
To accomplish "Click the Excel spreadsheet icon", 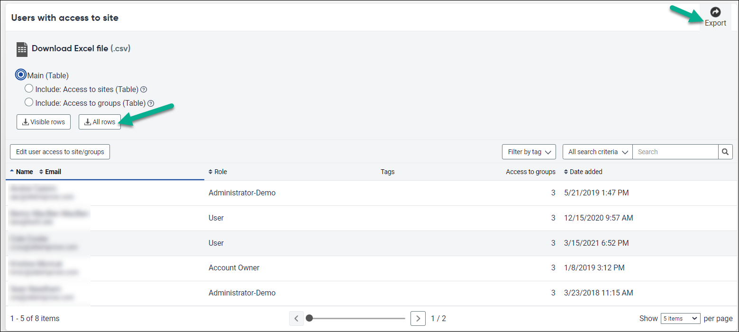I will pyautogui.click(x=21, y=49).
